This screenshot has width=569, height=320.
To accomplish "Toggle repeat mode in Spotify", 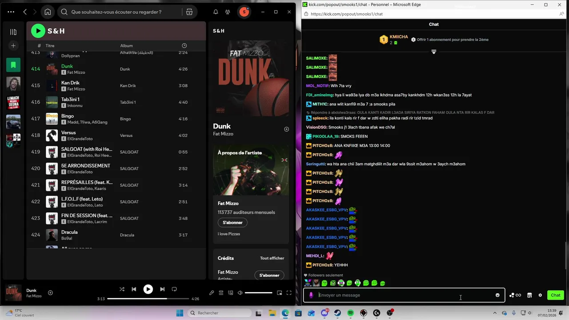I will 174,289.
